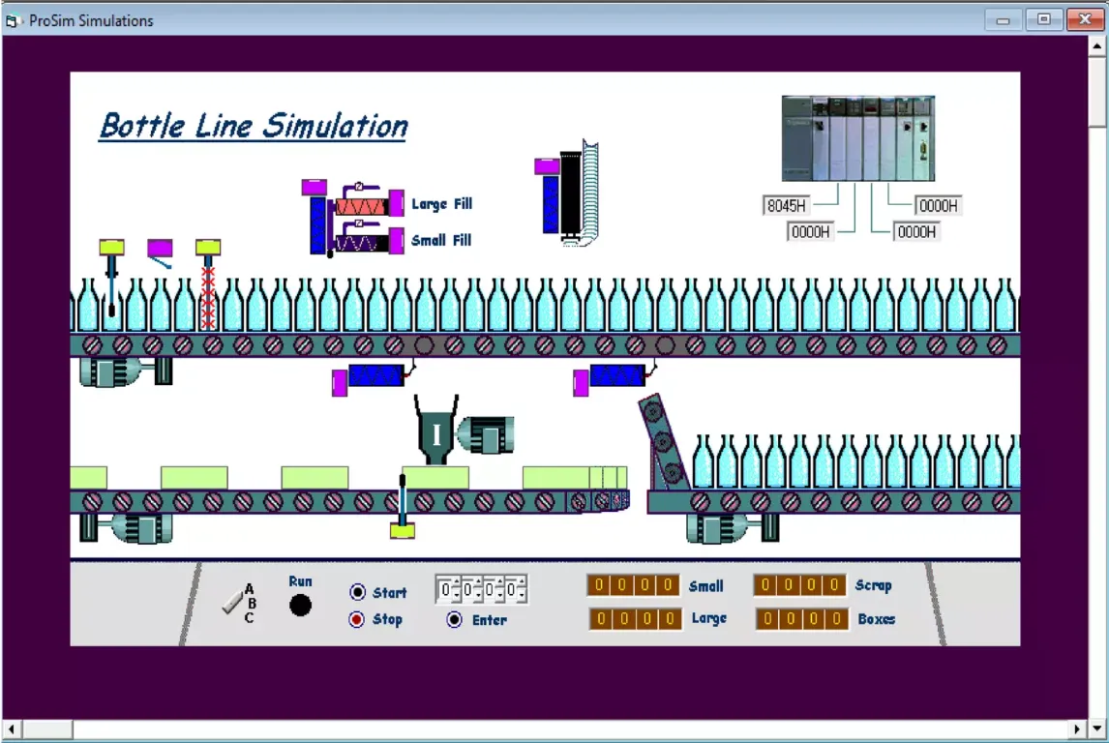
Task: Select the 0000H value right of PLC
Action: [938, 205]
